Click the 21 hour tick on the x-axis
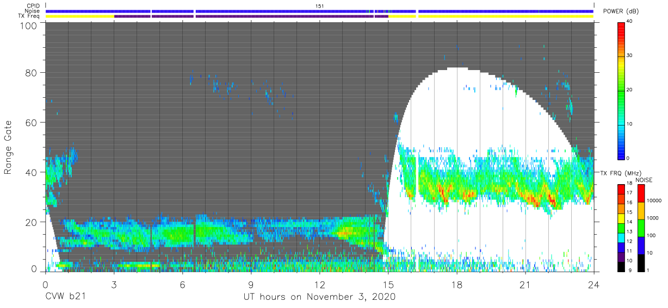The width and height of the screenshot is (668, 308). point(525,284)
